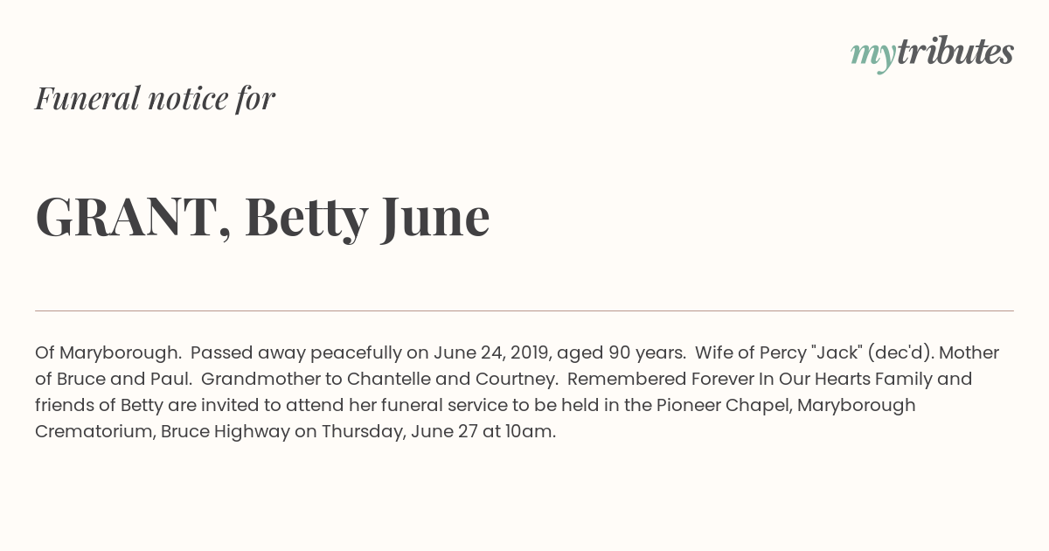The image size is (1049, 551).
Task: Click the name GRANT, Betty June
Action: (262, 217)
